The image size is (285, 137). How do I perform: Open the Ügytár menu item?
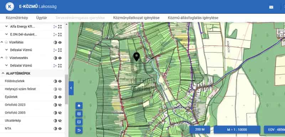click(42, 18)
